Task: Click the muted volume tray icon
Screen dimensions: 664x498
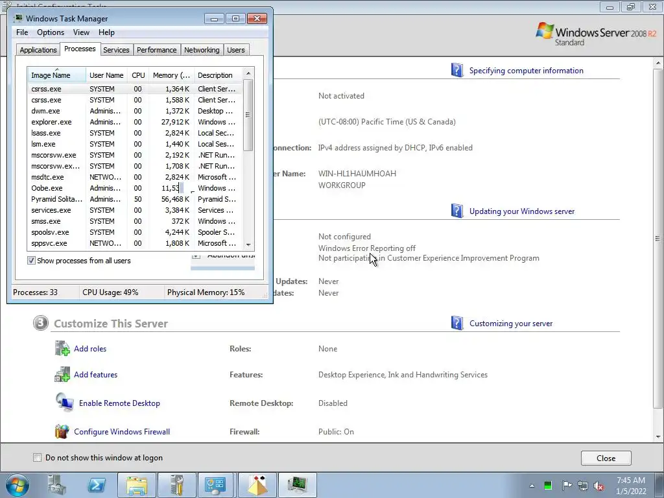Action: pyautogui.click(x=599, y=486)
